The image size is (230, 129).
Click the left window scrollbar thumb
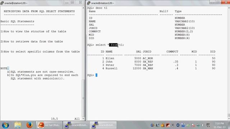click(83, 98)
